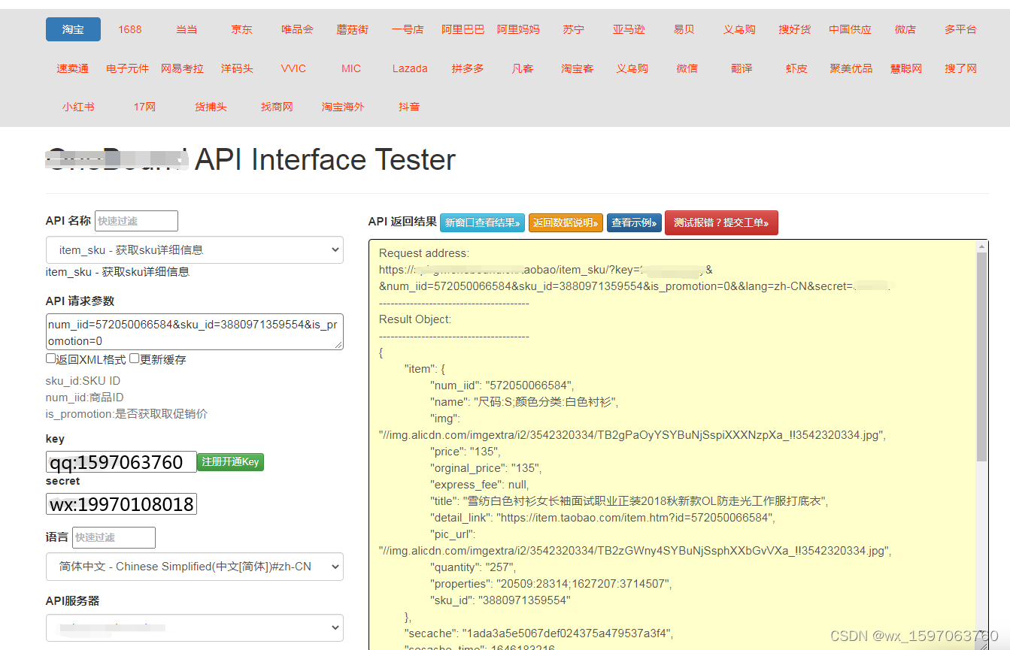Switch to the Lazada tab

coord(410,68)
